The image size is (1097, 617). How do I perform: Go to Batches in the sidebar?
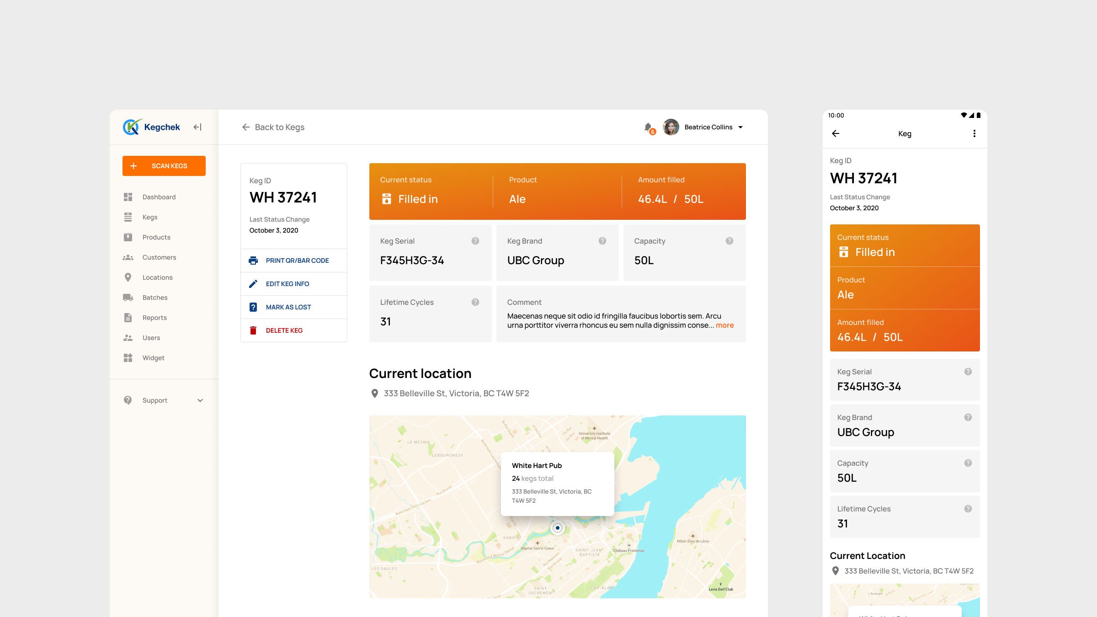point(154,298)
